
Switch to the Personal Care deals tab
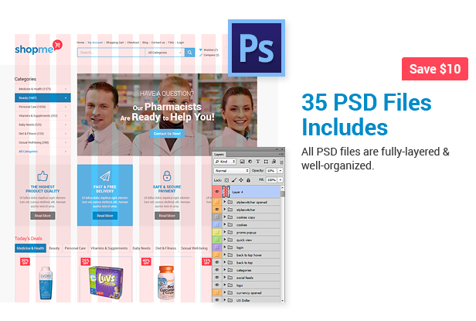[x=75, y=248]
